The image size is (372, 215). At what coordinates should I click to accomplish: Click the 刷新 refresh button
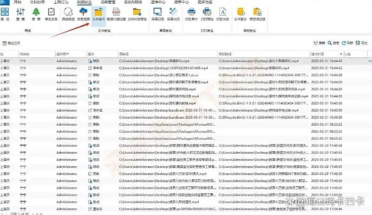click(347, 43)
